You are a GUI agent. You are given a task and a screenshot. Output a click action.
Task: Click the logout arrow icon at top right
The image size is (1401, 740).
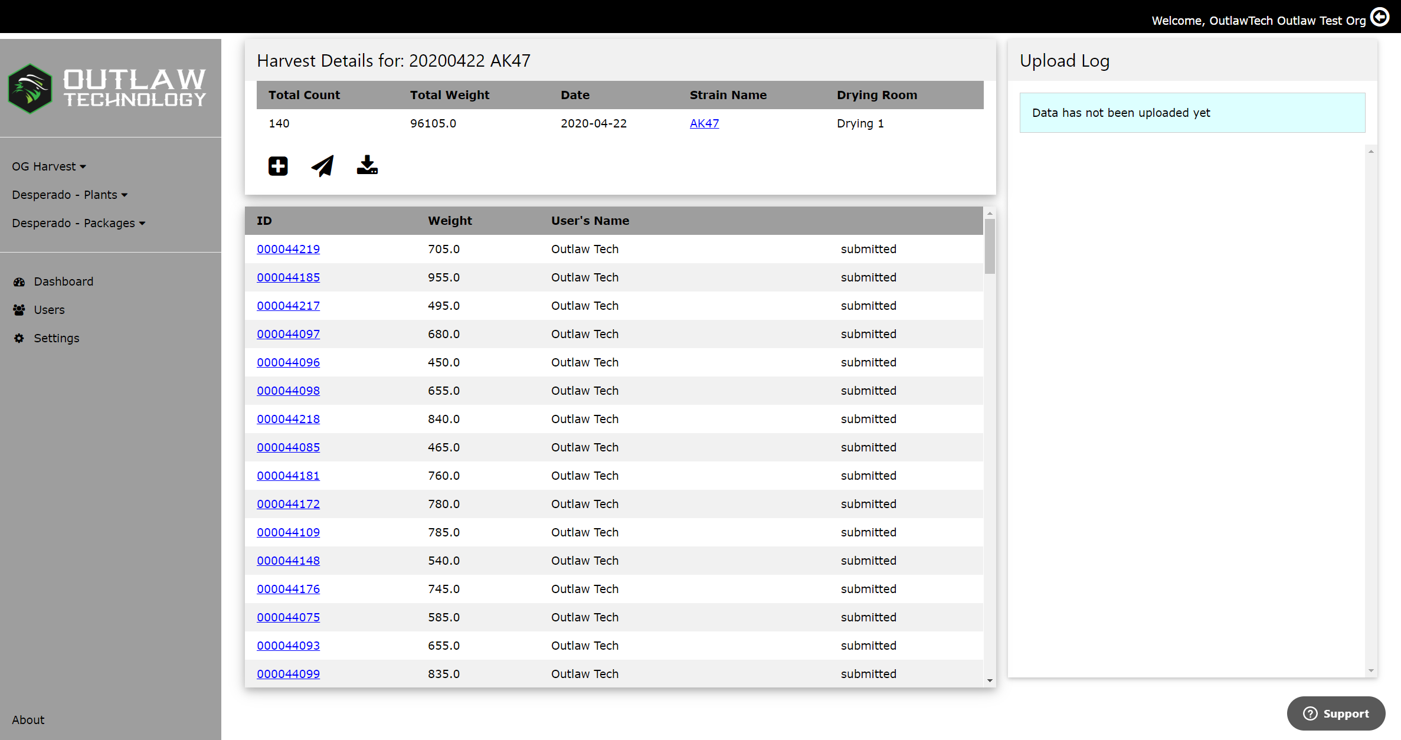pos(1380,17)
